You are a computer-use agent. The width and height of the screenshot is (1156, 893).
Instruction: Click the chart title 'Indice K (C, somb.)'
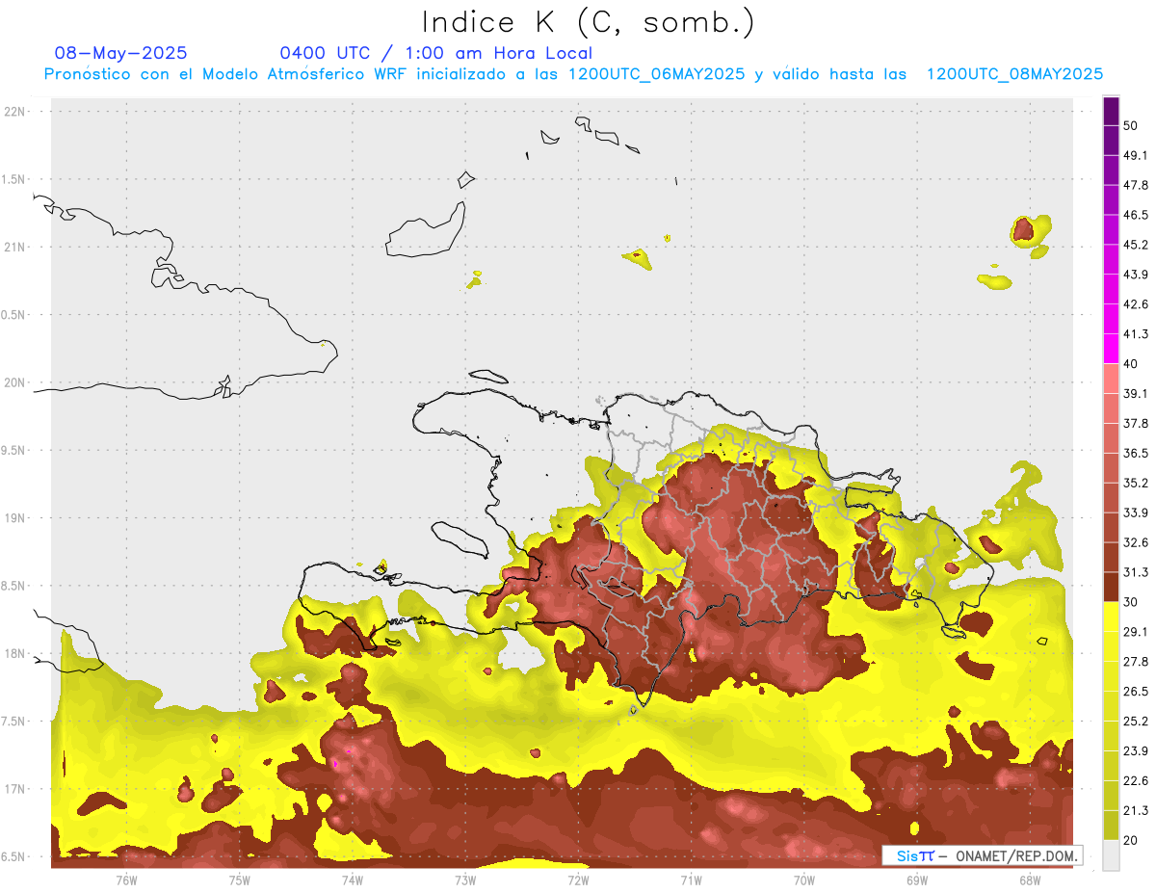588,23
